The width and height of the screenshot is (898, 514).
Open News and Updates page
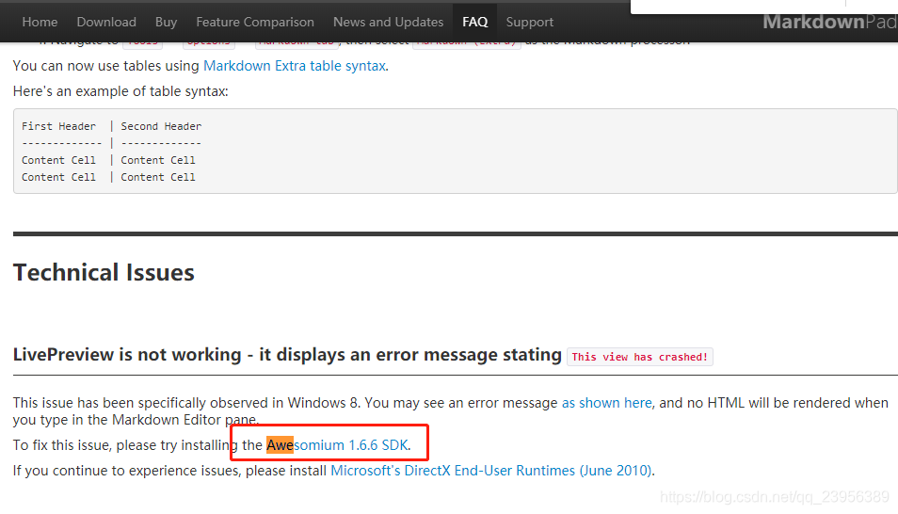tap(389, 22)
